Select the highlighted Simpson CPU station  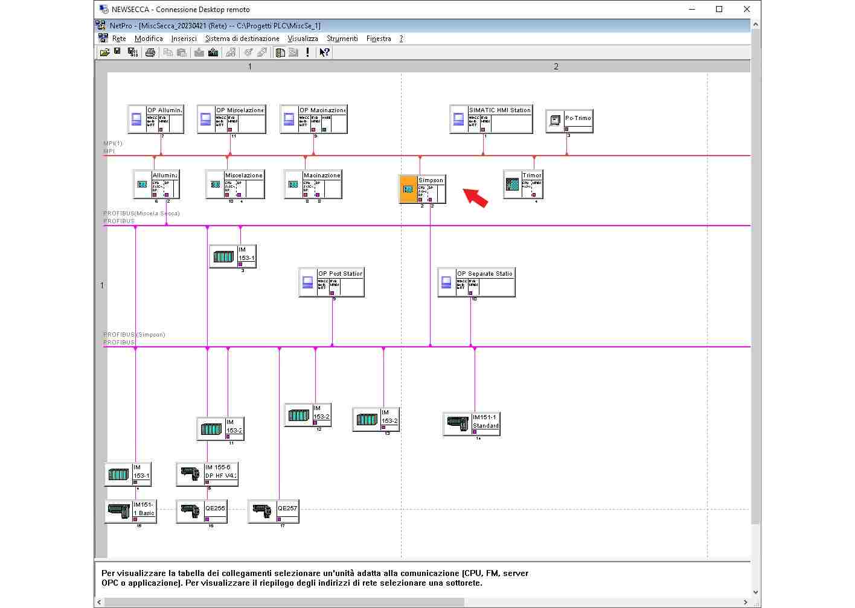point(409,189)
